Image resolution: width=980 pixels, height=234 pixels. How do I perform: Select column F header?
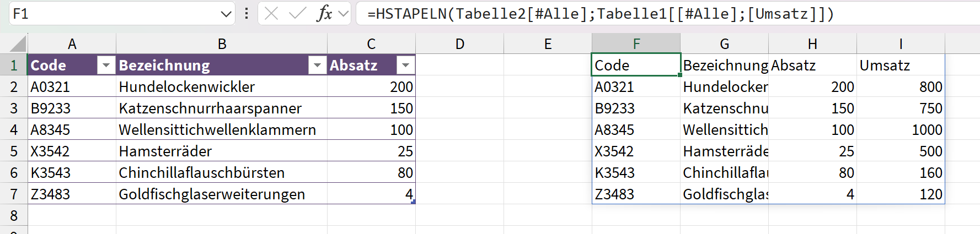coord(636,44)
